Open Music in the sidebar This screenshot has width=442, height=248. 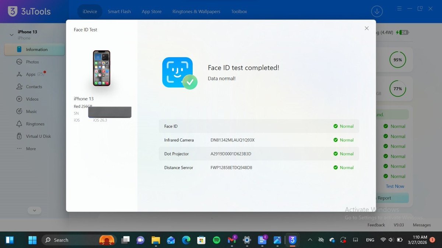pyautogui.click(x=32, y=111)
